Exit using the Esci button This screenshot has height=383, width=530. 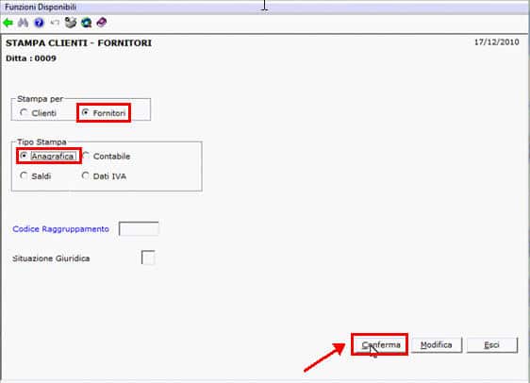(491, 345)
